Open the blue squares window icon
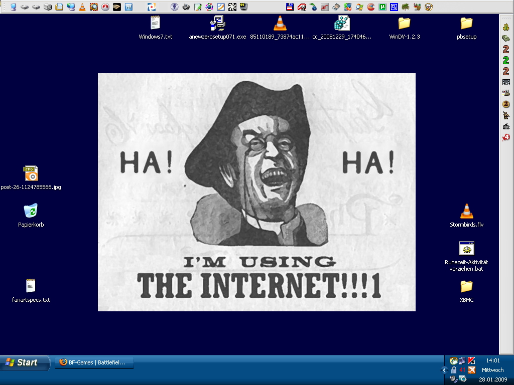 (x=394, y=7)
